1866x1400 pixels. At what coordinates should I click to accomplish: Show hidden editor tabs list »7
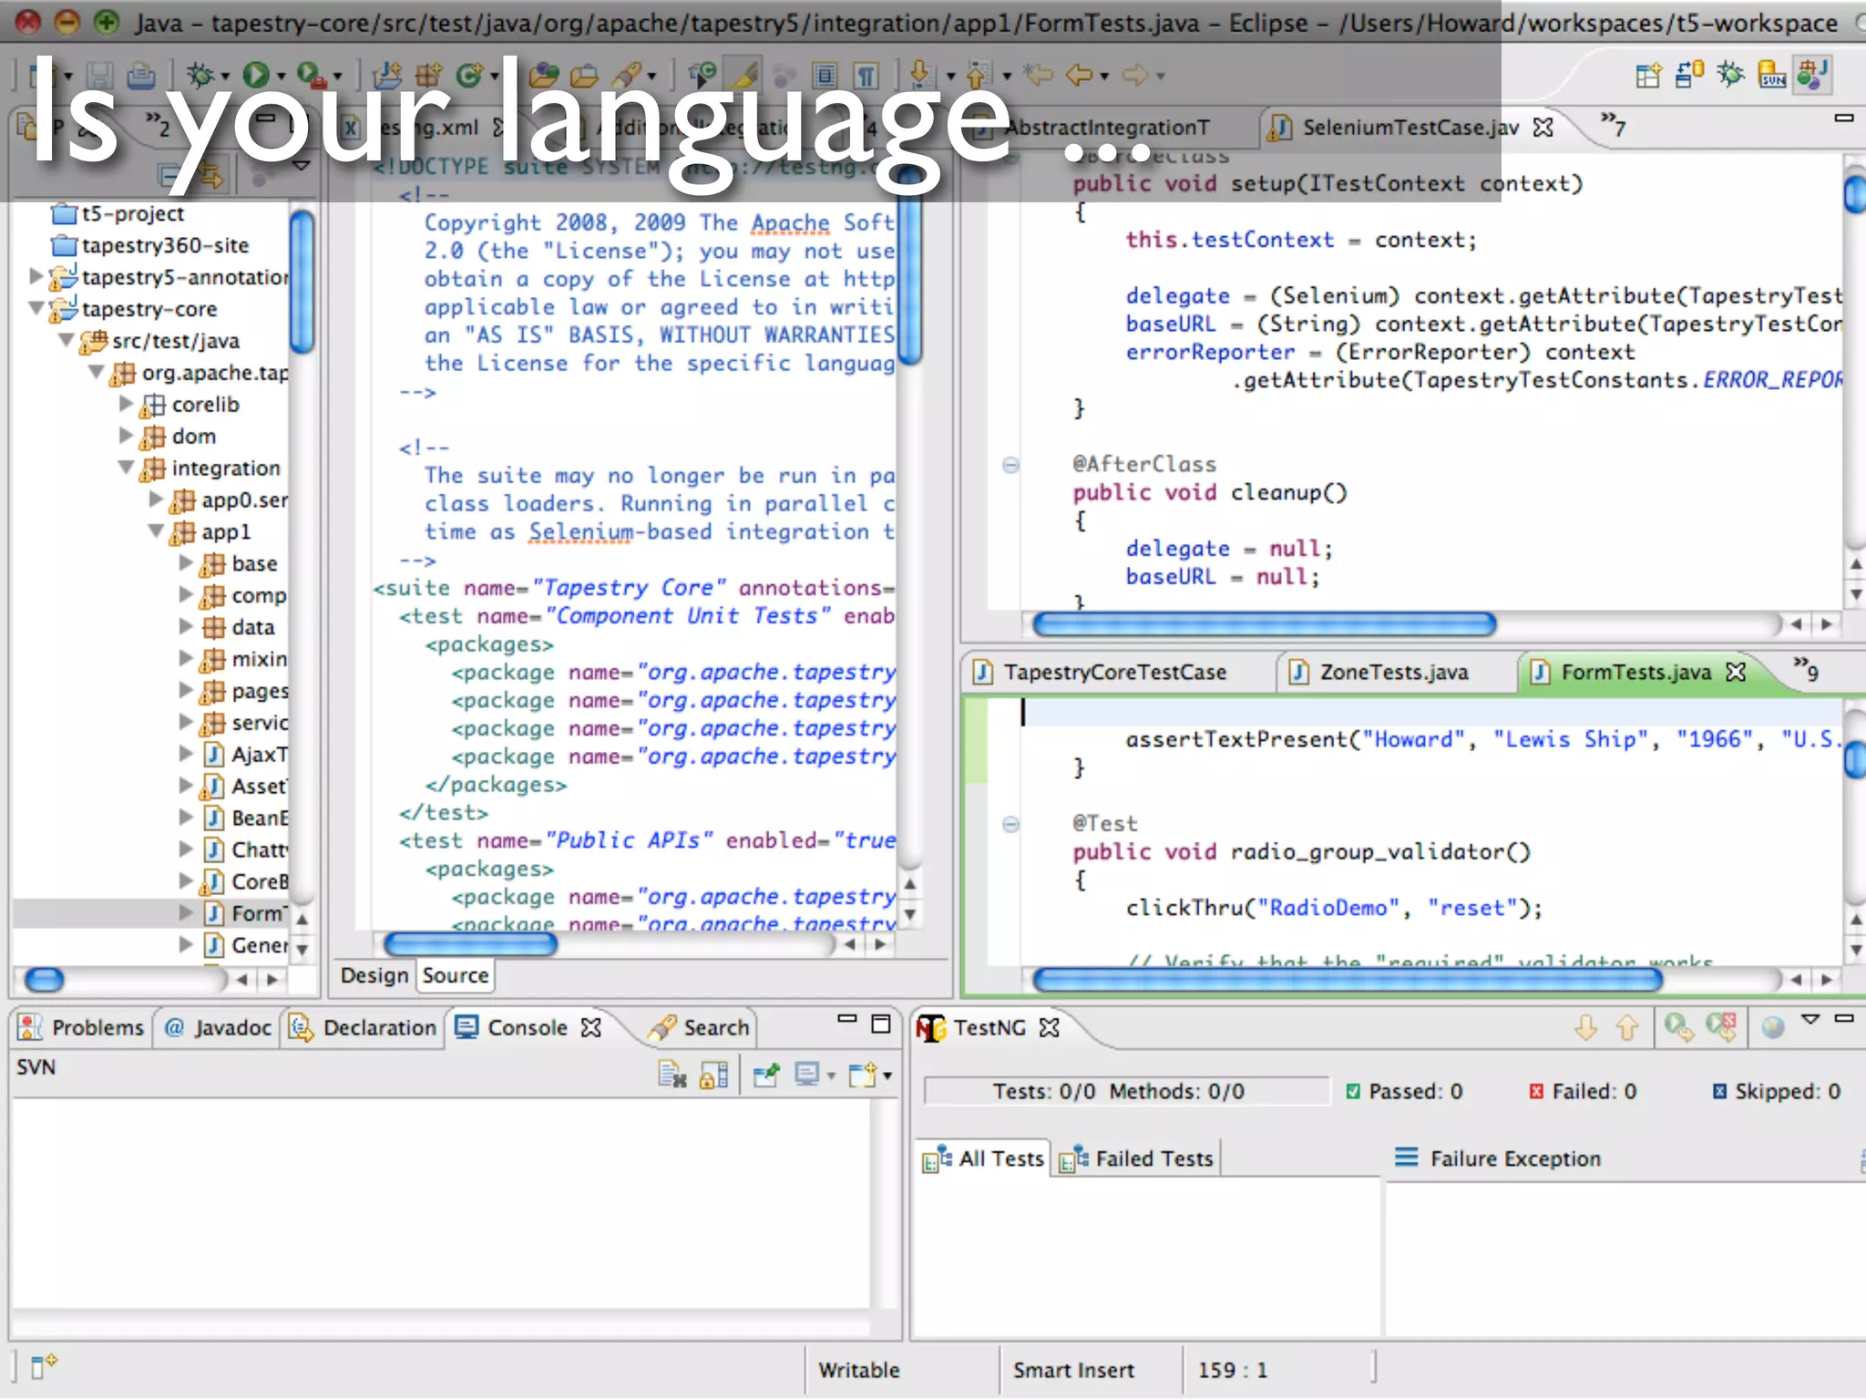(x=1614, y=123)
